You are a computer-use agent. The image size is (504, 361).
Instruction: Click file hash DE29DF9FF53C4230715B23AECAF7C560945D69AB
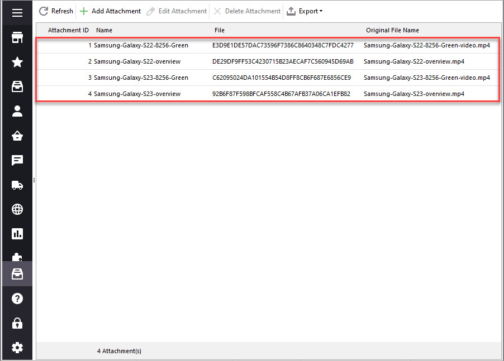coord(283,61)
